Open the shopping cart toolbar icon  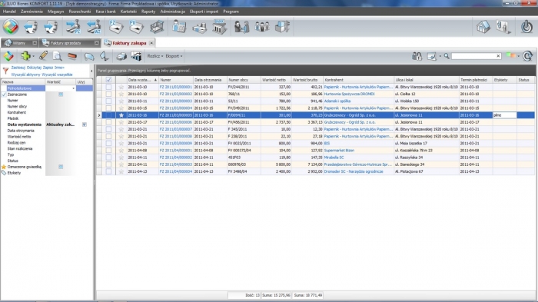point(157,27)
